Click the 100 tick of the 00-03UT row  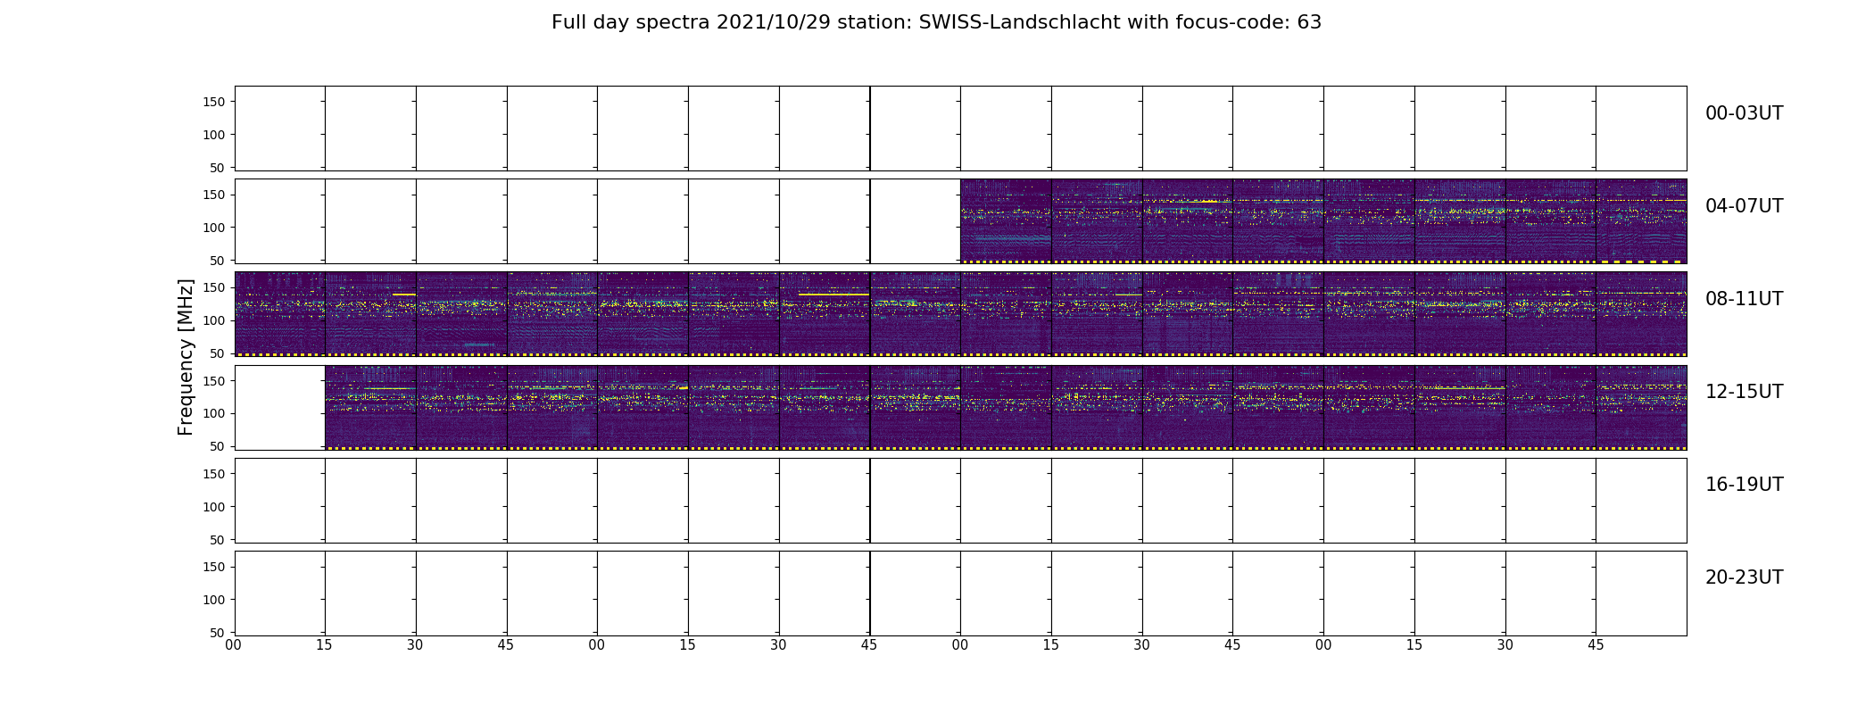tap(214, 135)
